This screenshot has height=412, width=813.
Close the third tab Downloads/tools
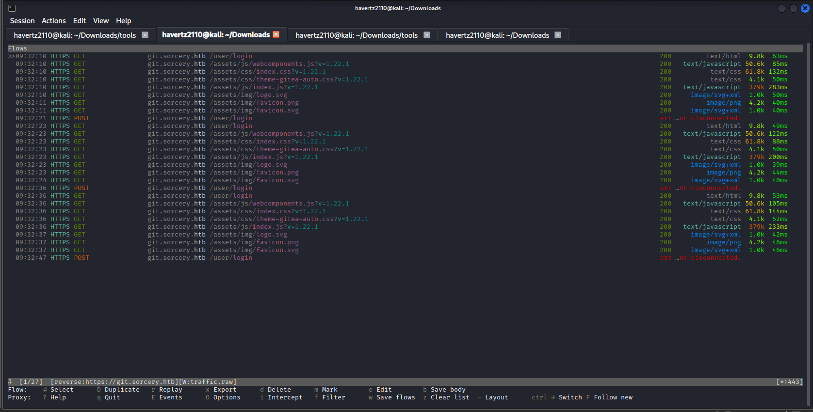(427, 35)
